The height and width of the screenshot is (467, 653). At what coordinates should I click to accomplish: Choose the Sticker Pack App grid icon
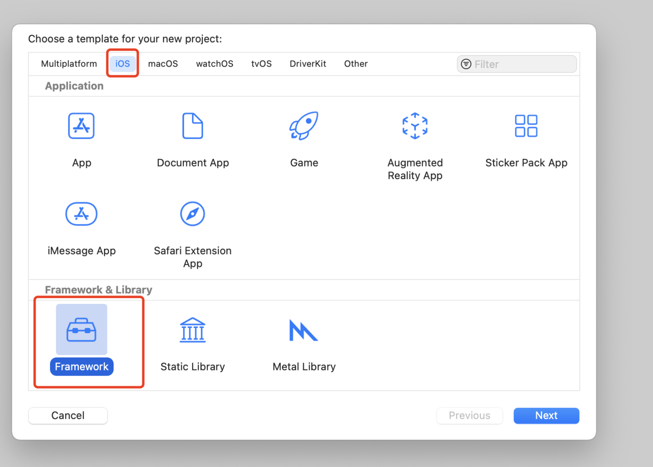pos(526,126)
